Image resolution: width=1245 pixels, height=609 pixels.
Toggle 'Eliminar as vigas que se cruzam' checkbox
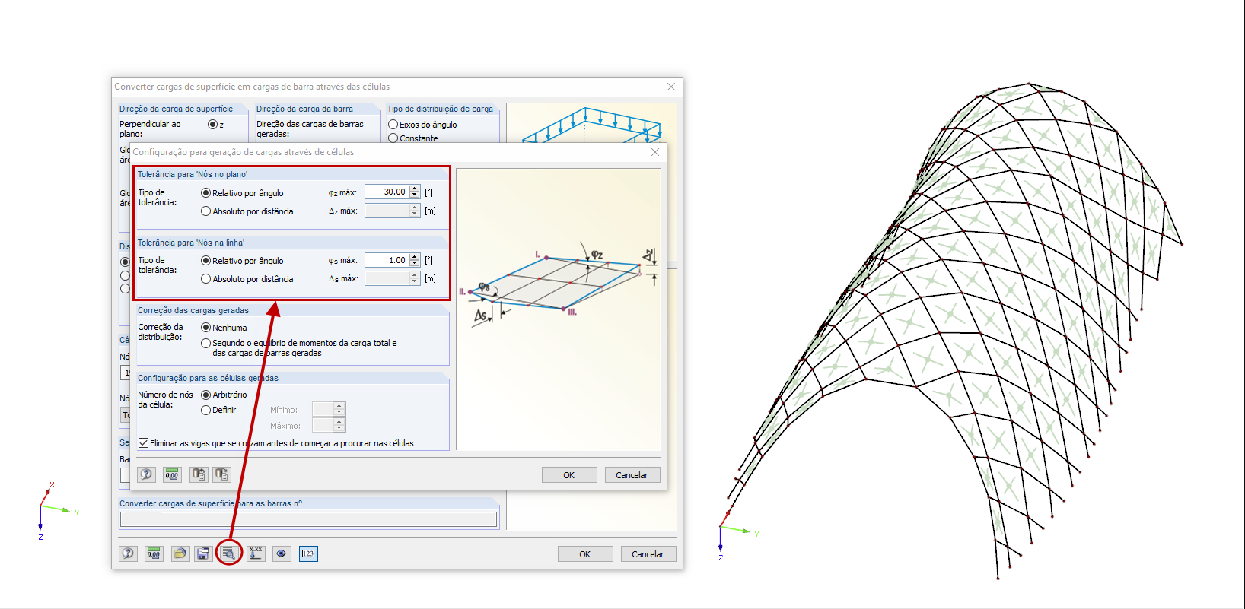(x=143, y=443)
